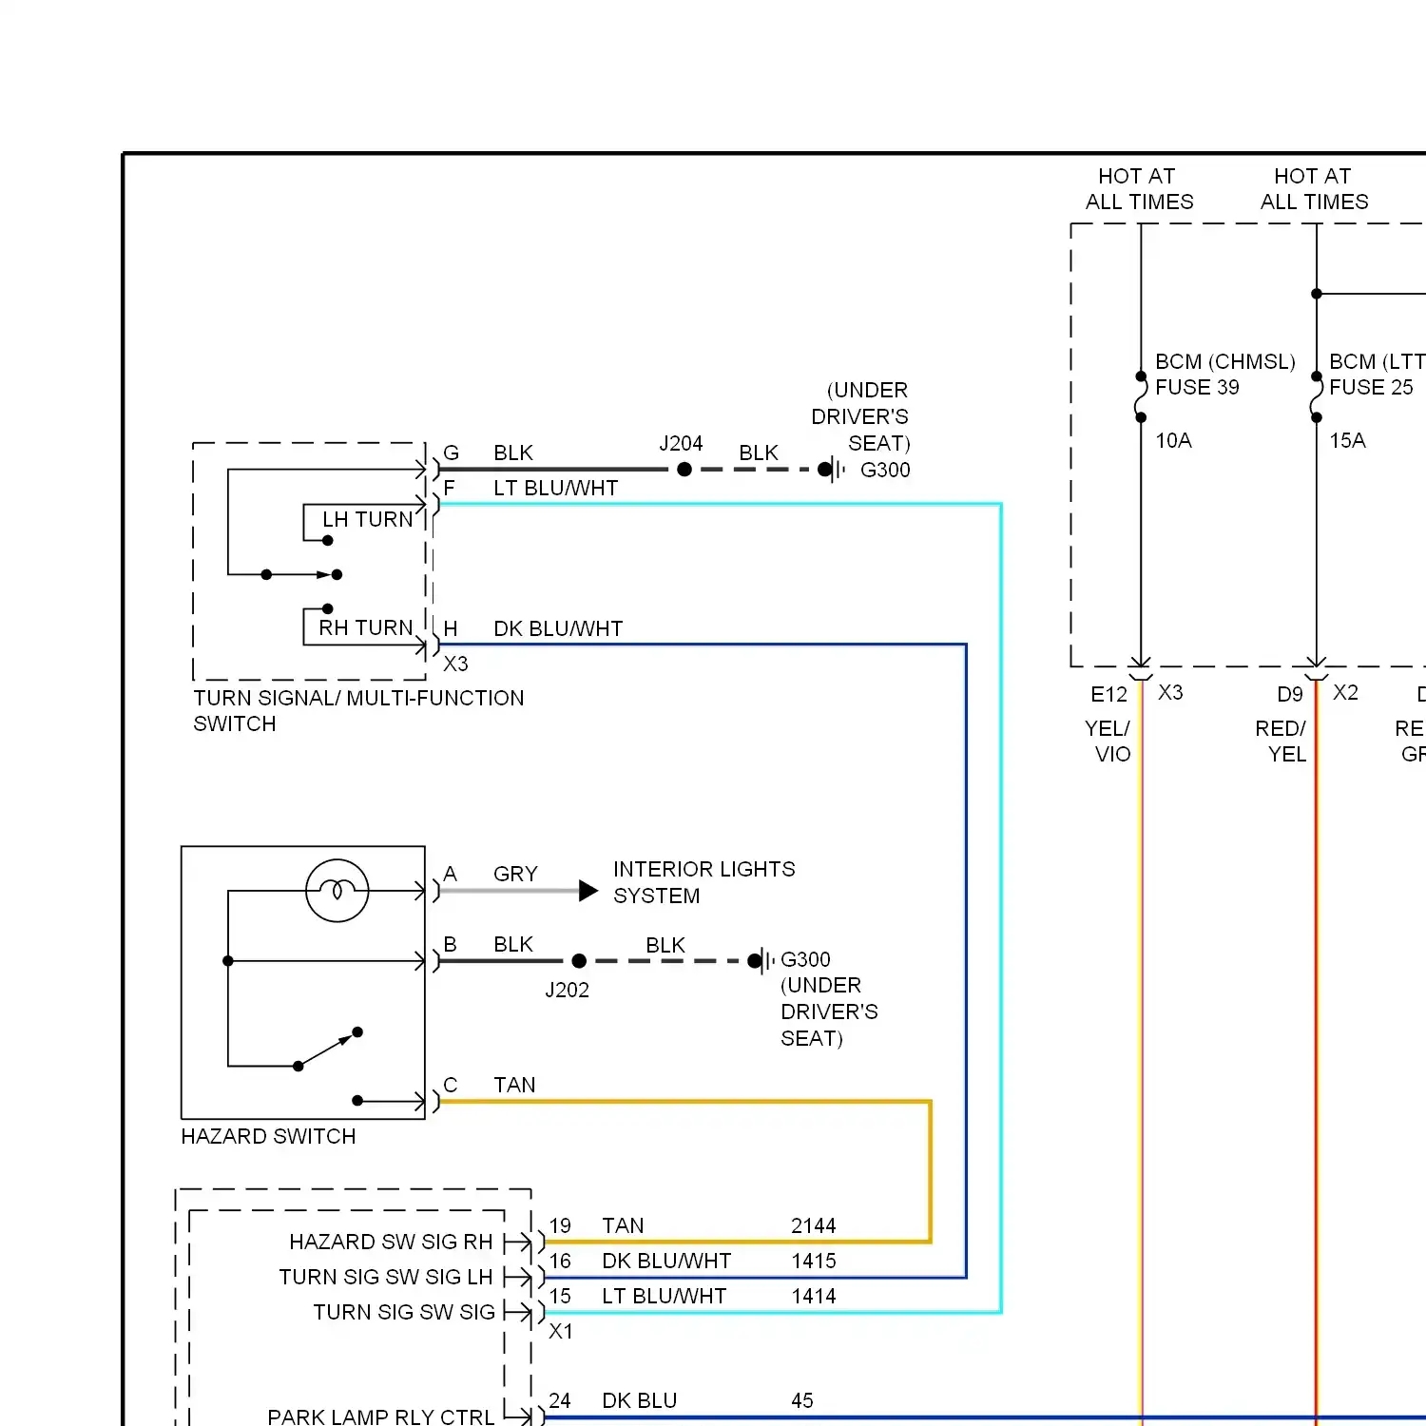Click the FUSE 25 fuse symbol
The height and width of the screenshot is (1426, 1426).
coord(1317,396)
